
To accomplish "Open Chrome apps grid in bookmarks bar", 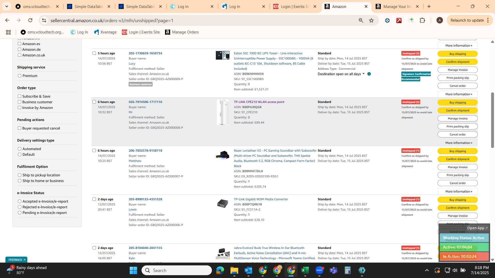I will [x=8, y=32].
